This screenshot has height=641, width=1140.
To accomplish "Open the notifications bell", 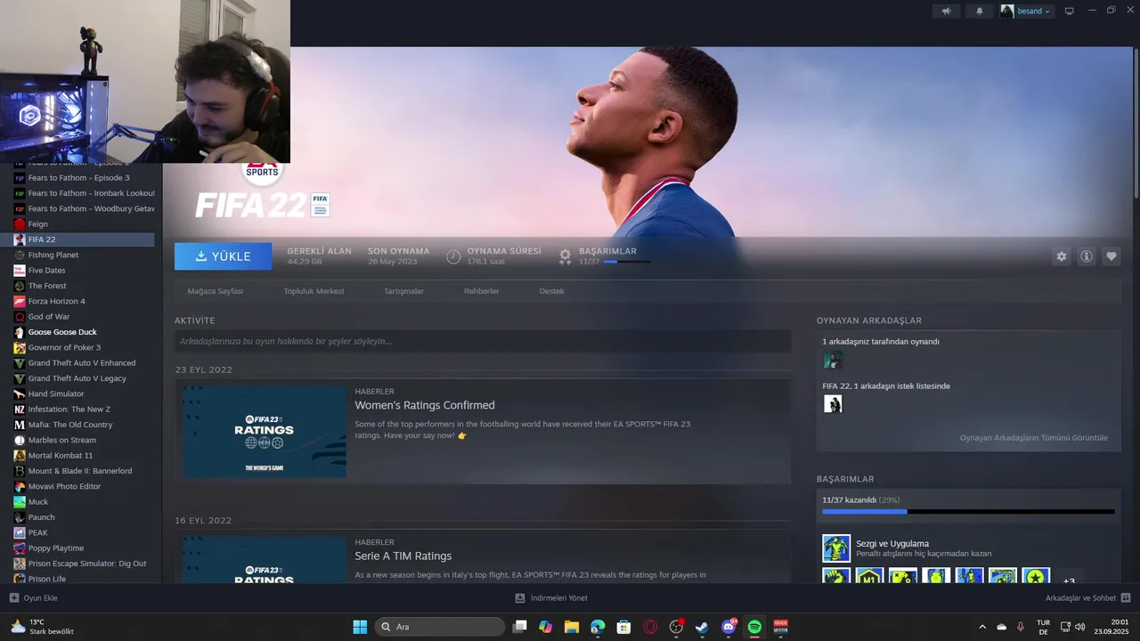I will (980, 12).
